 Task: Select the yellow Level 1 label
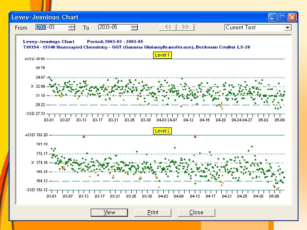coord(162,55)
